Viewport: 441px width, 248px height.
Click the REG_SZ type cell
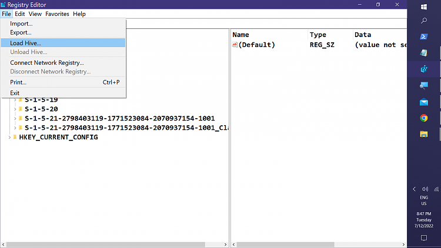(322, 45)
